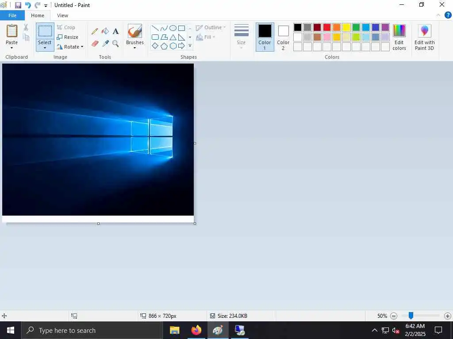Viewport: 453px width, 339px height.
Task: Open the Edit colors dialog
Action: pyautogui.click(x=399, y=37)
